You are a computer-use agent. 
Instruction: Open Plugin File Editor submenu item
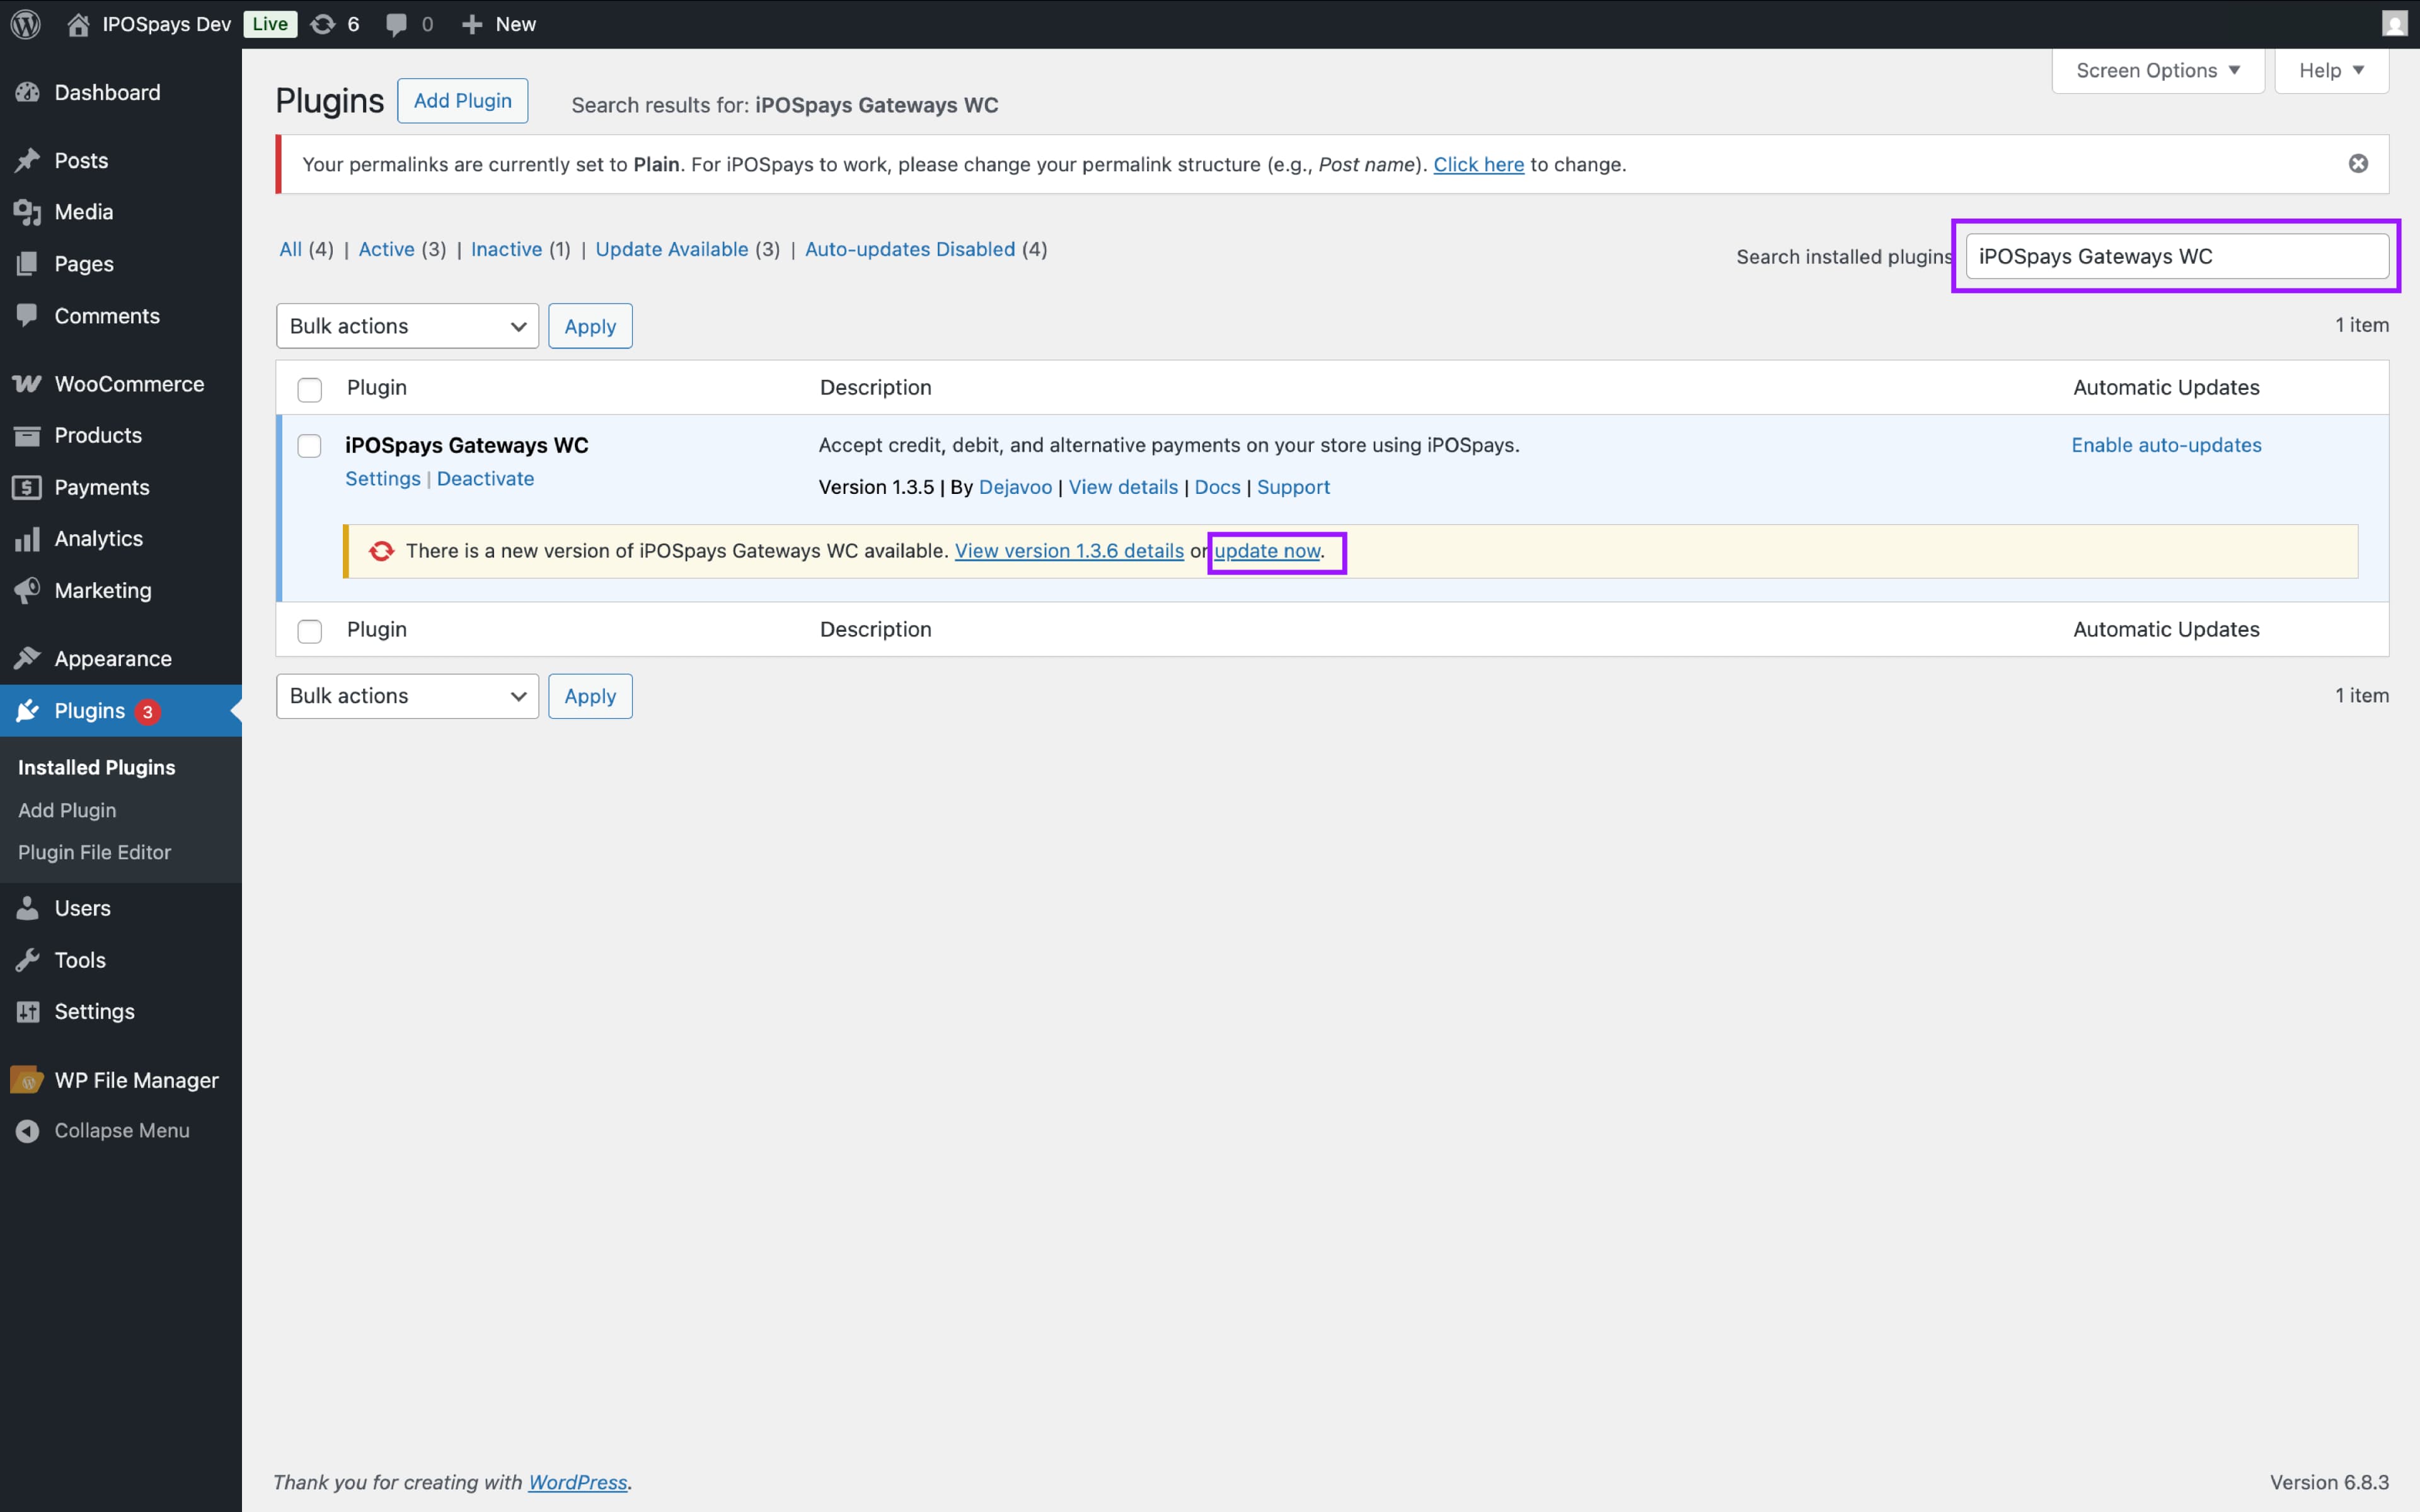[94, 852]
